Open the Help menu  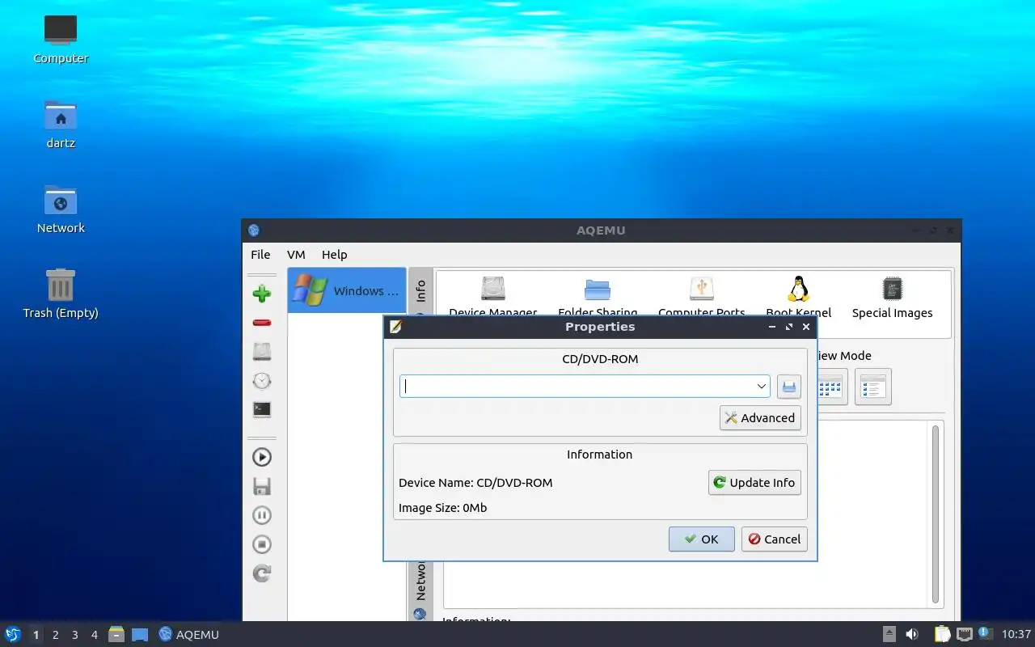pos(335,255)
